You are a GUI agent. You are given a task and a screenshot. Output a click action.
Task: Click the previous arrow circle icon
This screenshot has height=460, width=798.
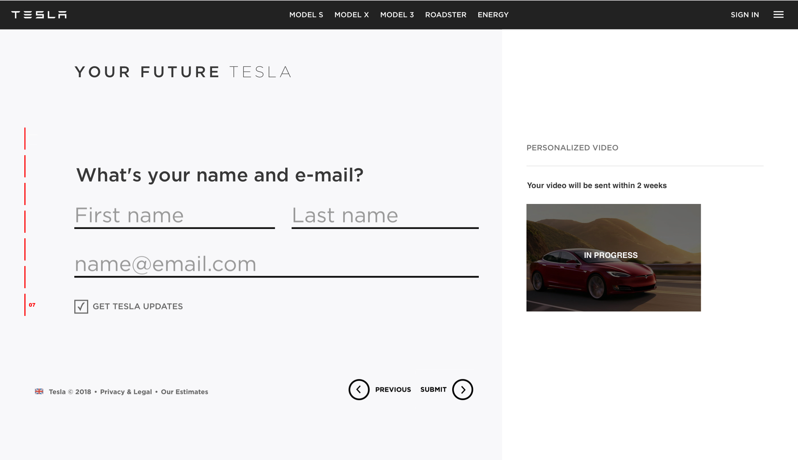pos(359,389)
